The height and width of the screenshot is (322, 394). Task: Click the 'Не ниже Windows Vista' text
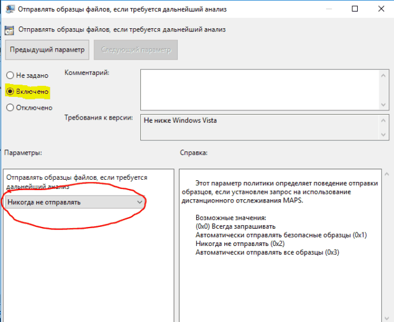tap(180, 120)
